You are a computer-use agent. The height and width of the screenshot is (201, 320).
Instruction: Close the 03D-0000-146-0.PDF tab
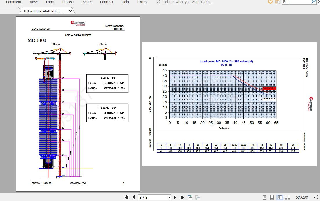70,12
